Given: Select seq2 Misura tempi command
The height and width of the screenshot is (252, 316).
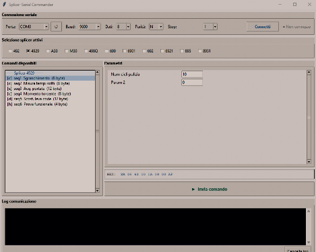Looking at the screenshot, I should tap(51, 83).
